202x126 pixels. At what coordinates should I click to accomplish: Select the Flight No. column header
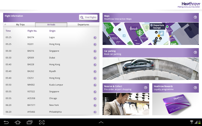click(32, 31)
